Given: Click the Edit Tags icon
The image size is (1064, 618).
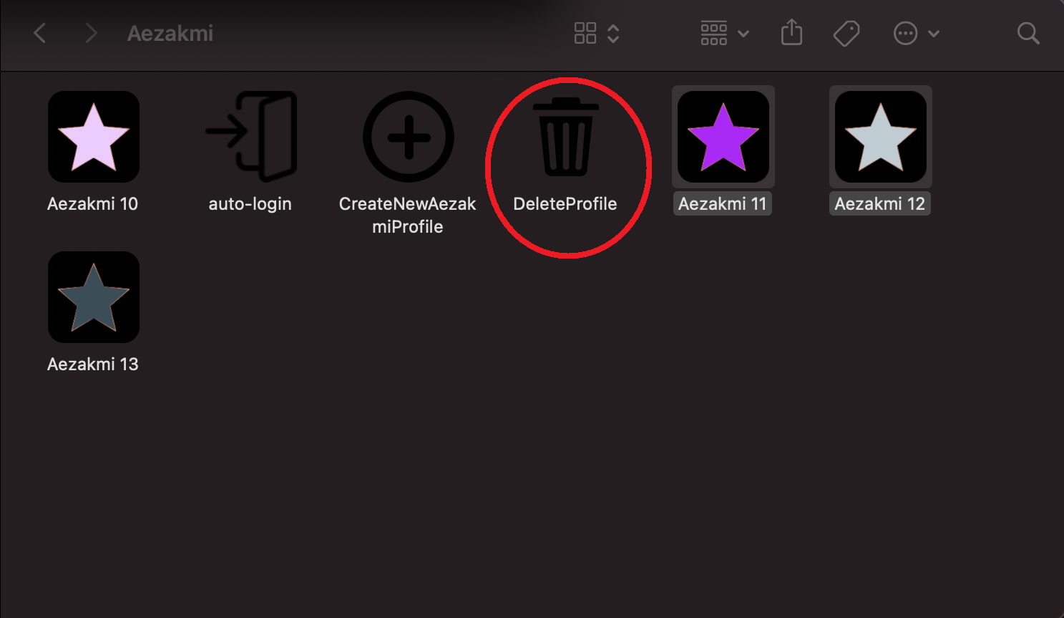Looking at the screenshot, I should pos(846,33).
